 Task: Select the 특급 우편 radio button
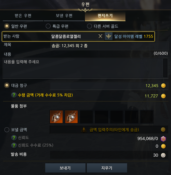(48, 26)
